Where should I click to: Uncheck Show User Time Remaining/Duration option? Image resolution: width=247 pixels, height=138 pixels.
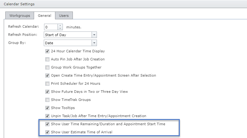coord(48,124)
